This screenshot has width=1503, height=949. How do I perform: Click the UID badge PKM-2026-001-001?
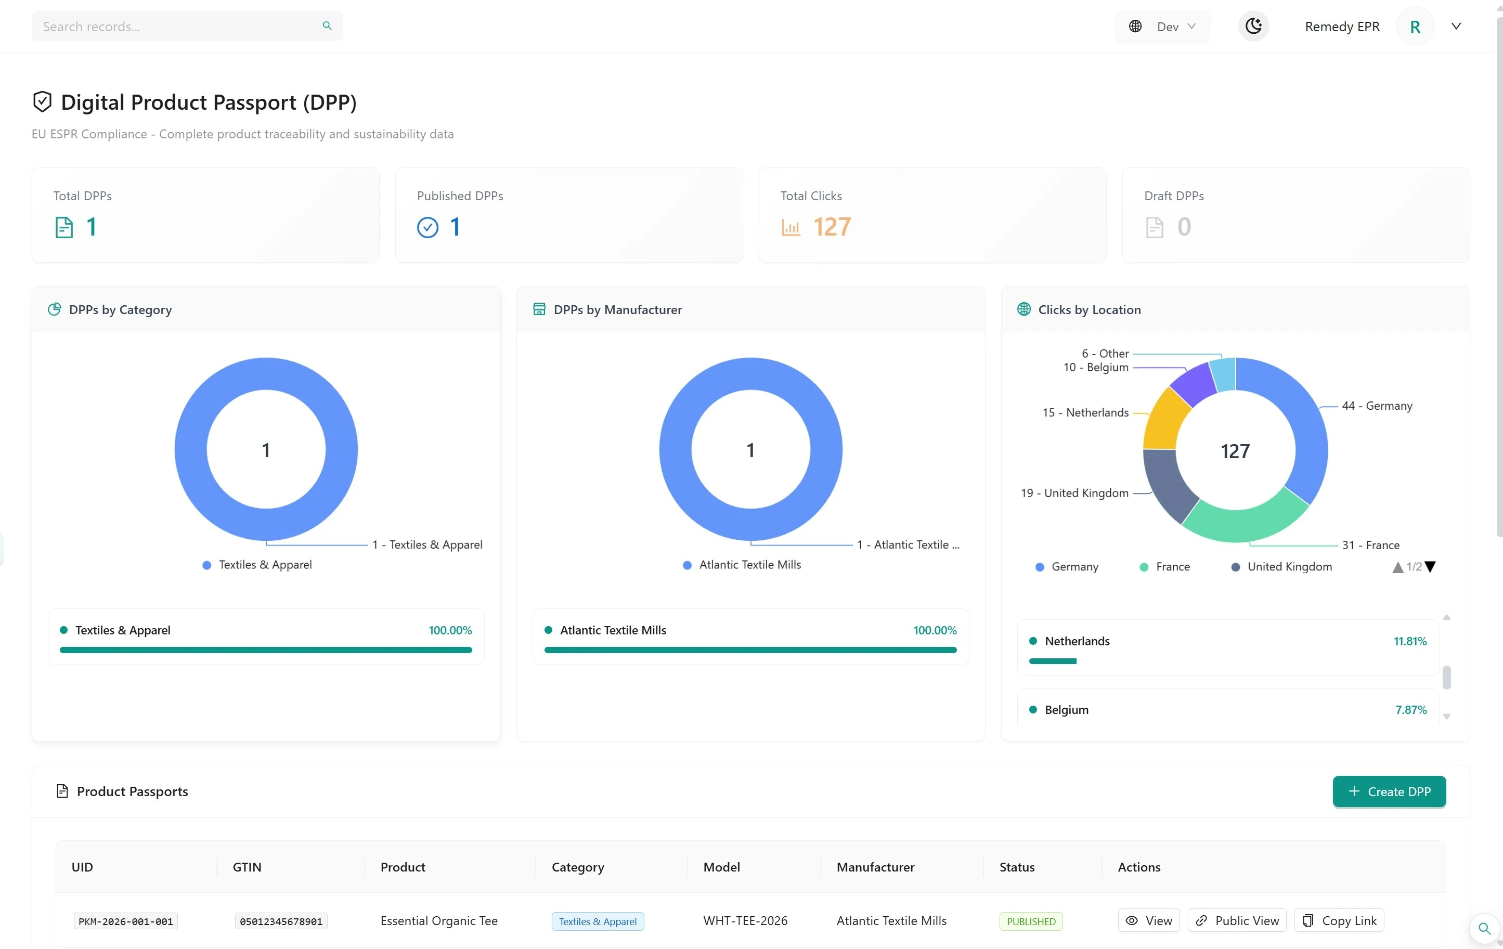125,921
